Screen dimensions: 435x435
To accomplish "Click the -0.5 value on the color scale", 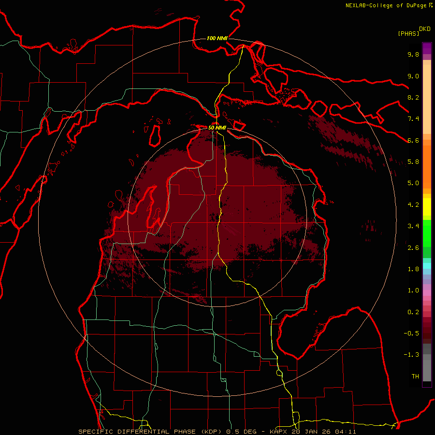I will point(411,333).
